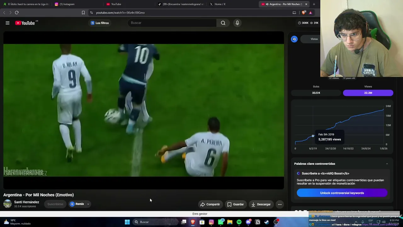Select the Views stat toggle
The height and width of the screenshot is (227, 403).
coord(368,93)
